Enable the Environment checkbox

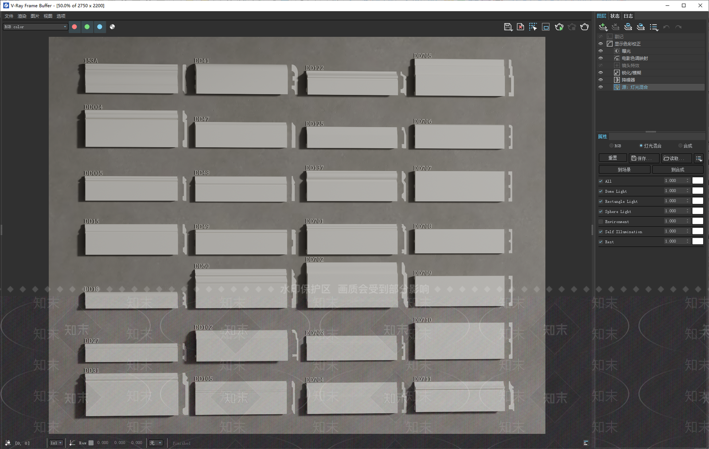tap(601, 222)
